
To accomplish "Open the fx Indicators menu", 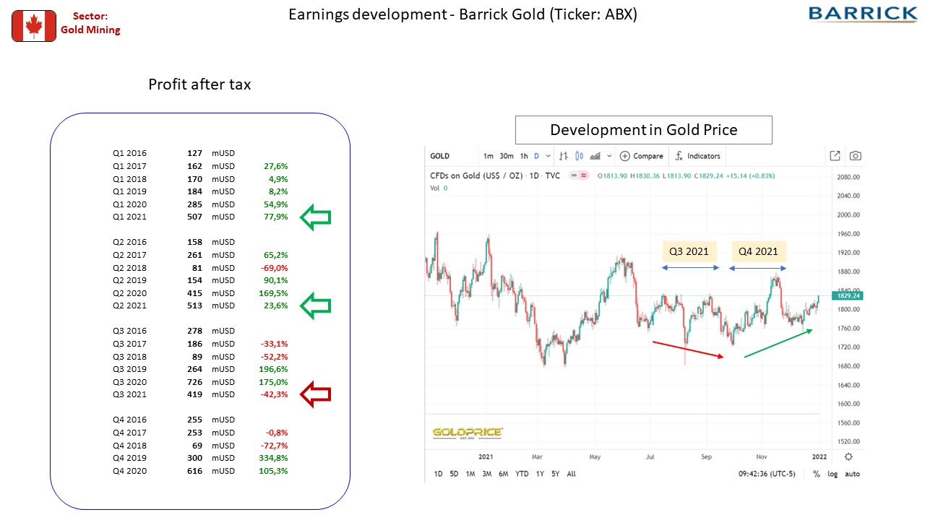I will tap(698, 155).
